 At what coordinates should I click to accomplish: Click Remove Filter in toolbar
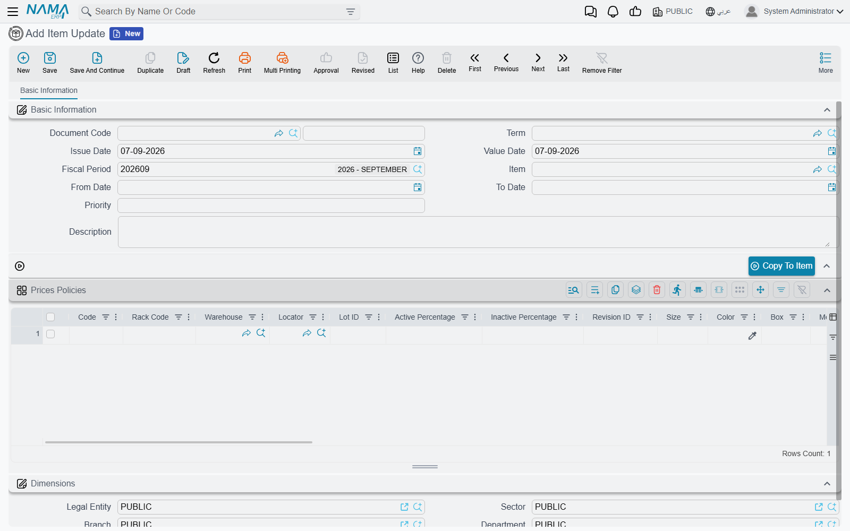[x=602, y=63]
